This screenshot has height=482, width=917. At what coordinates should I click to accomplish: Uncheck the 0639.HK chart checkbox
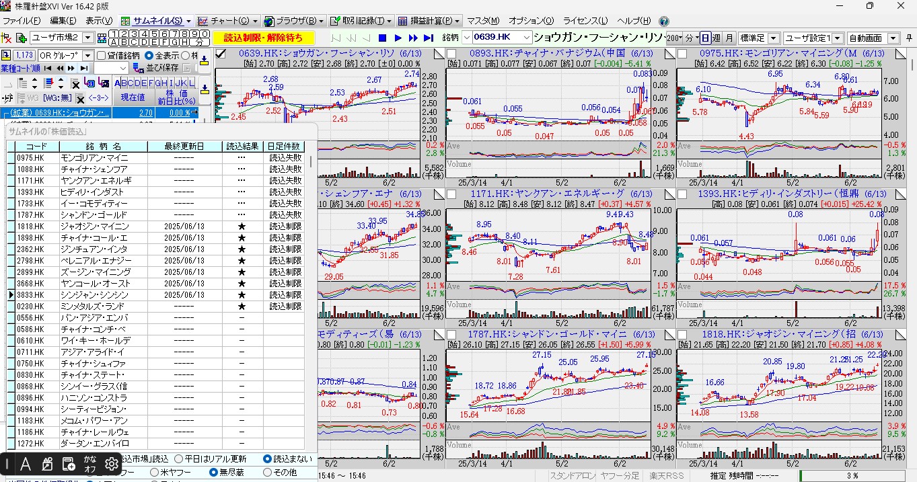point(221,54)
